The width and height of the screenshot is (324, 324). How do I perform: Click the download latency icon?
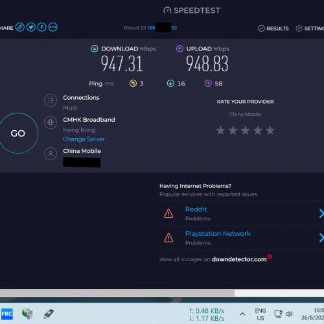click(170, 83)
